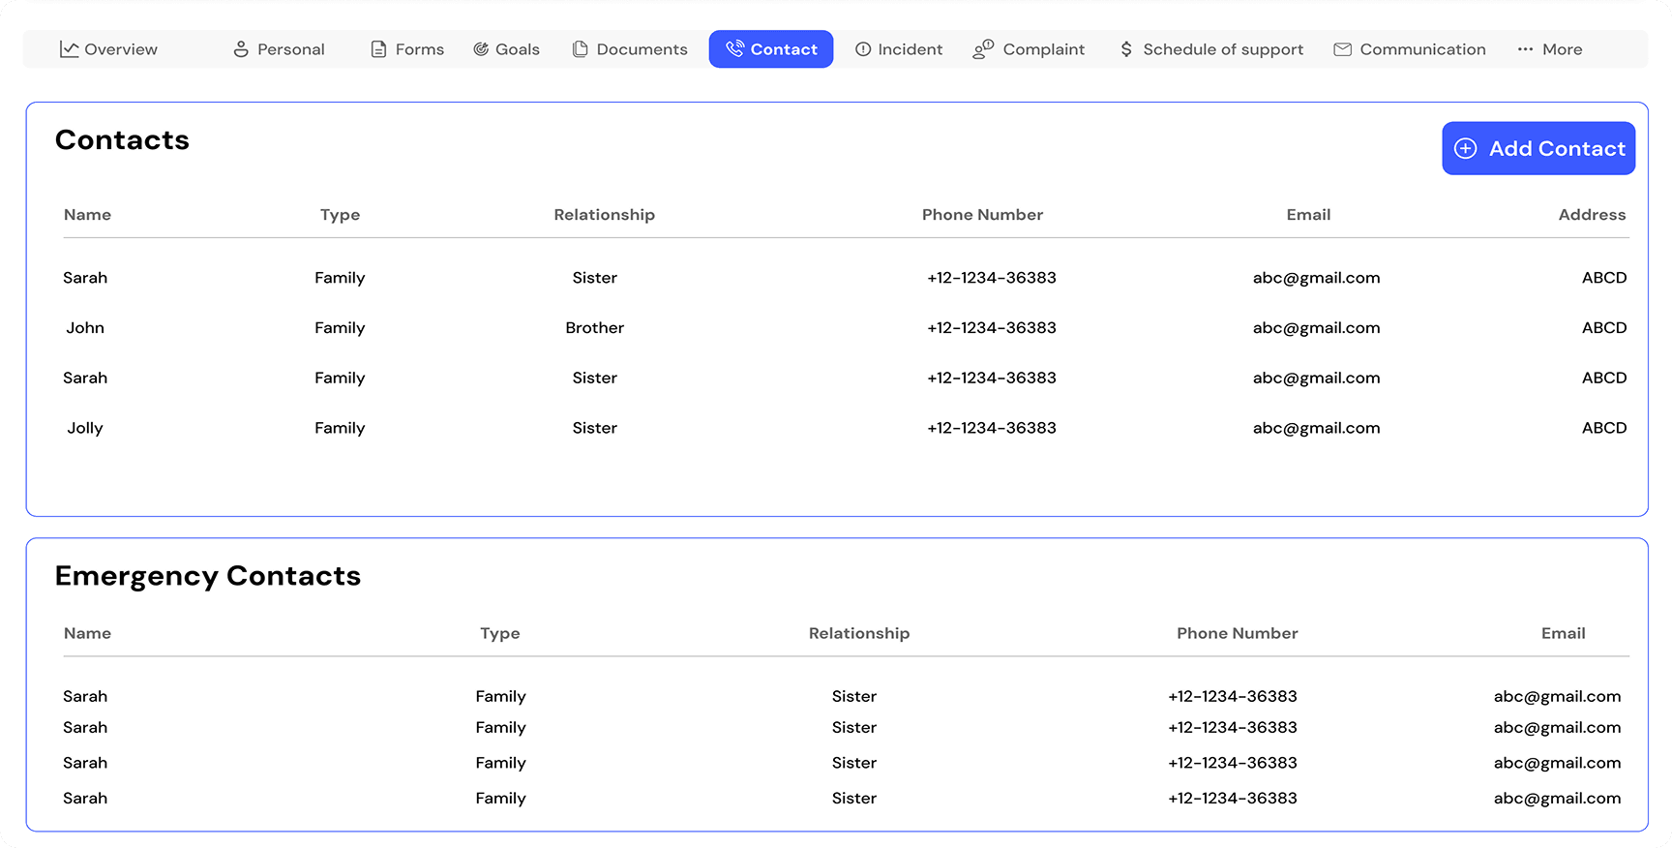Click the three-dots More icon
Viewport: 1672px width, 848px height.
click(1525, 49)
